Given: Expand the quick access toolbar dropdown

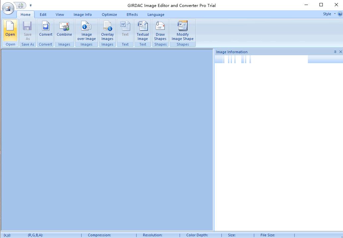Looking at the screenshot, I should [x=30, y=5].
